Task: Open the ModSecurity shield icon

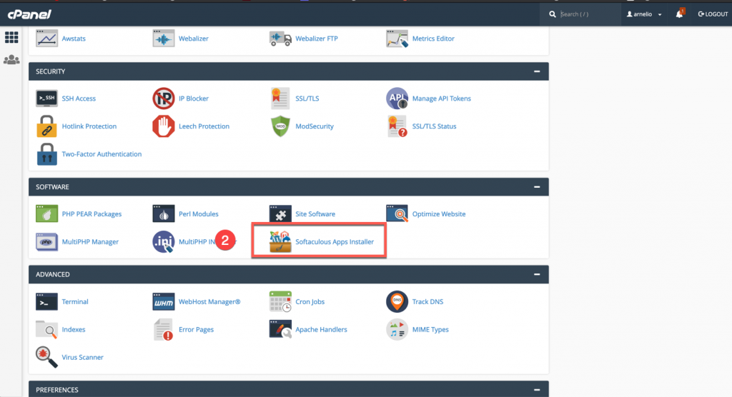Action: (x=280, y=126)
